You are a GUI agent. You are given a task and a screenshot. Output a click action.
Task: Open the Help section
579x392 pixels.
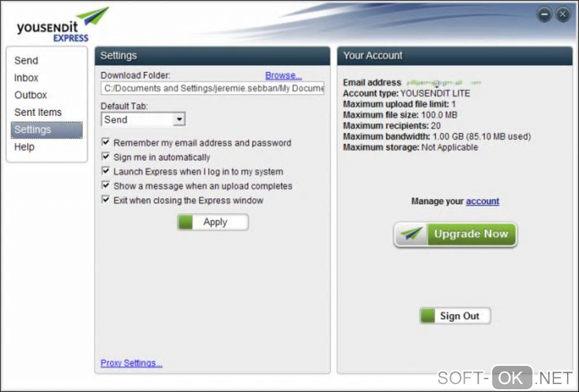(x=24, y=147)
